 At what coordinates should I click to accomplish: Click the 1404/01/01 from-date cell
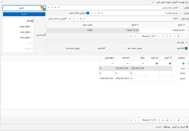pyautogui.click(x=162, y=30)
